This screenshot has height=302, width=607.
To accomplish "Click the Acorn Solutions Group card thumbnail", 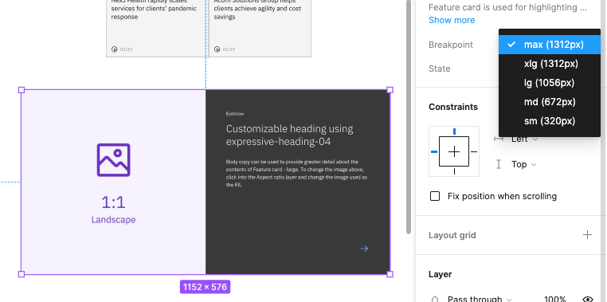I will point(260,28).
